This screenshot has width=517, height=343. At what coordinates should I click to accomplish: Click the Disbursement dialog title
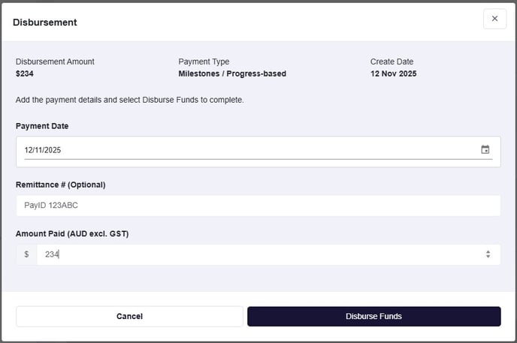45,23
